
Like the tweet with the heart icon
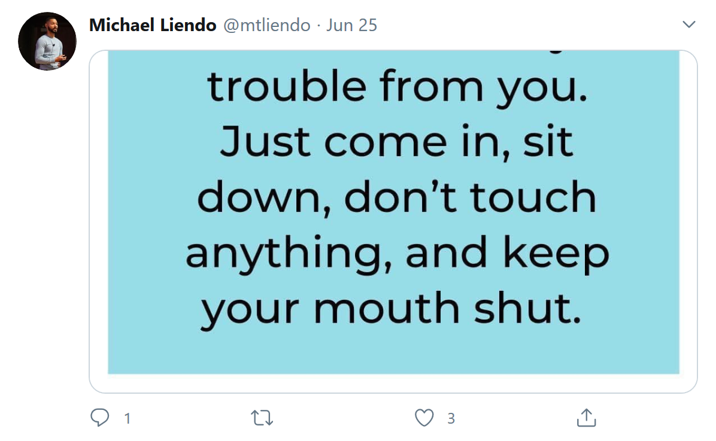click(424, 418)
